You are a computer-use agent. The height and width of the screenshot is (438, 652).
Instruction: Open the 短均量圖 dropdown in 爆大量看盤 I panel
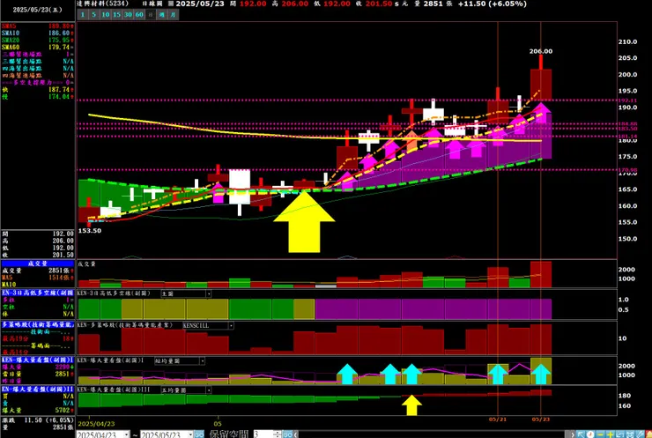[x=202, y=361]
